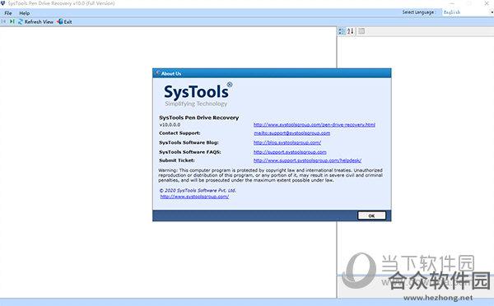
Task: Click the previous step arrow icon in toolbar
Action: tap(3, 21)
